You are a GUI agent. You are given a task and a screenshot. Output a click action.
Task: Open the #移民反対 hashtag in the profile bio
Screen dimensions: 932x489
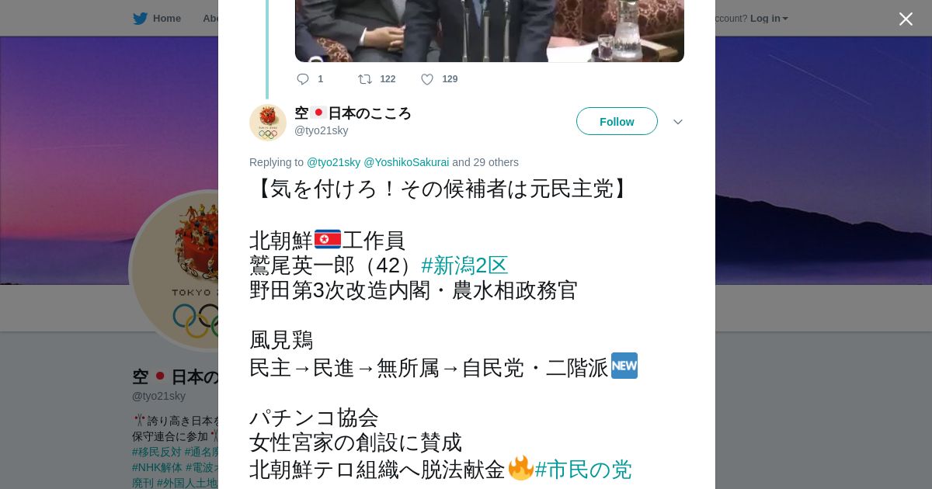click(157, 452)
